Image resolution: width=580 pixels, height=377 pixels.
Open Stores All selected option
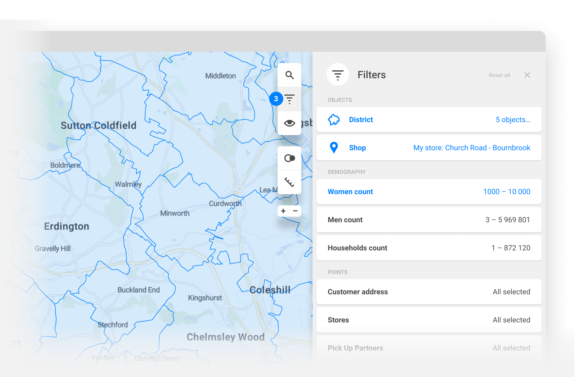pyautogui.click(x=511, y=320)
